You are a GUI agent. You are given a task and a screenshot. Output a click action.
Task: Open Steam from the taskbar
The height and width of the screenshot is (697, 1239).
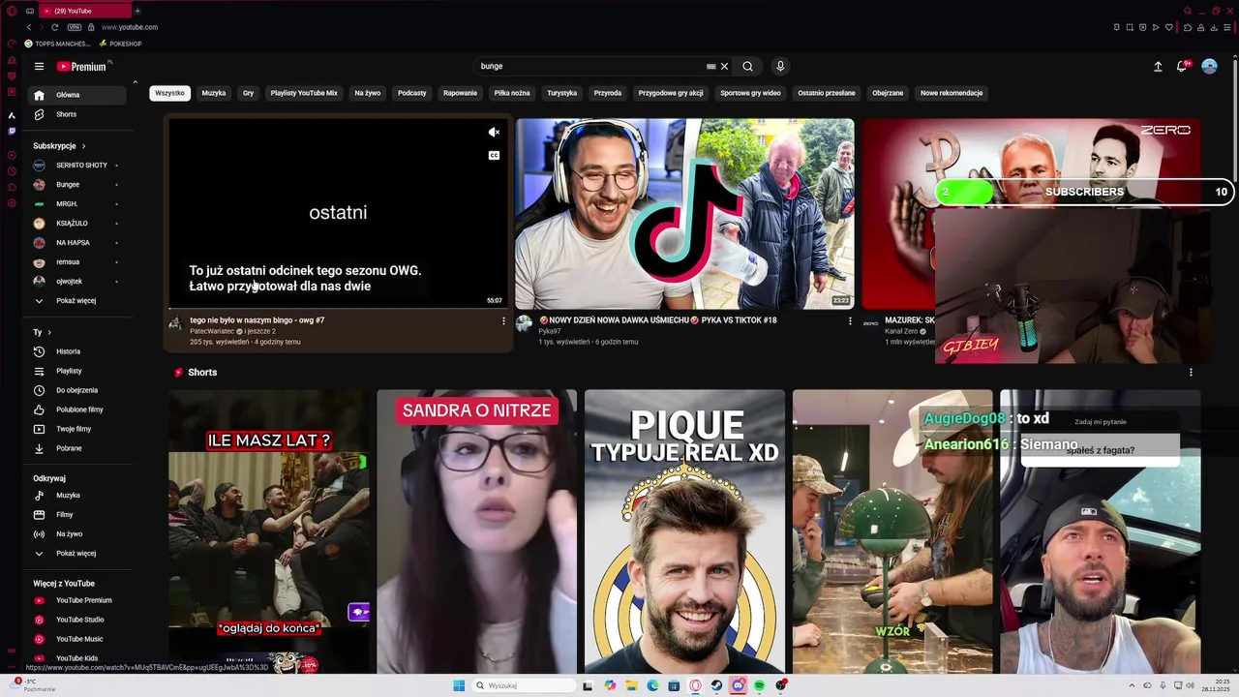716,685
